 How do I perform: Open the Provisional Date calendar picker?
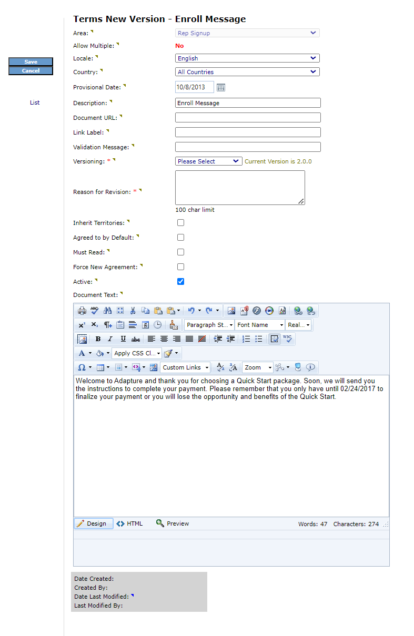click(x=221, y=87)
